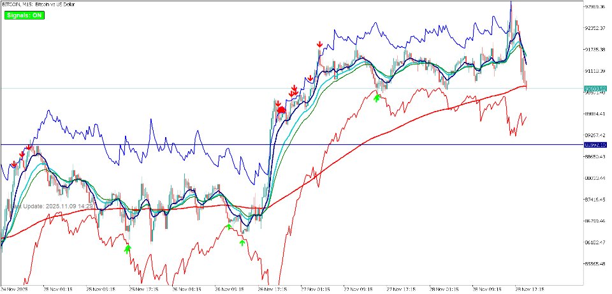
Task: Click the 91735.38 price axis label
Action: coord(595,50)
